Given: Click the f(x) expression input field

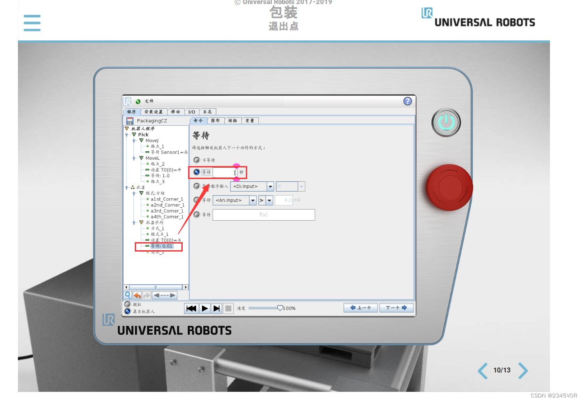Looking at the screenshot, I should [x=264, y=214].
